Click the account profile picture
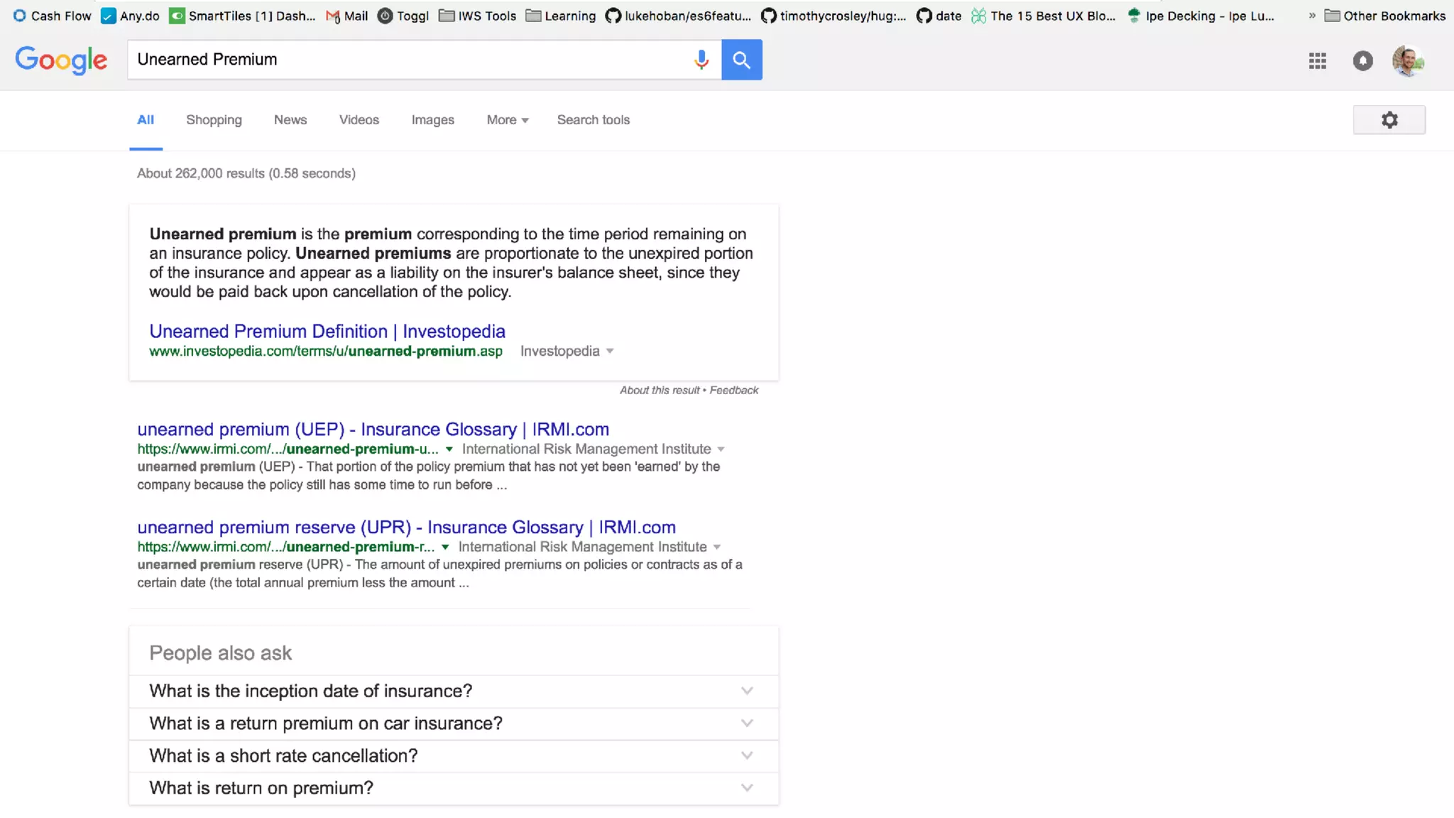The height and width of the screenshot is (818, 1454). (x=1408, y=61)
